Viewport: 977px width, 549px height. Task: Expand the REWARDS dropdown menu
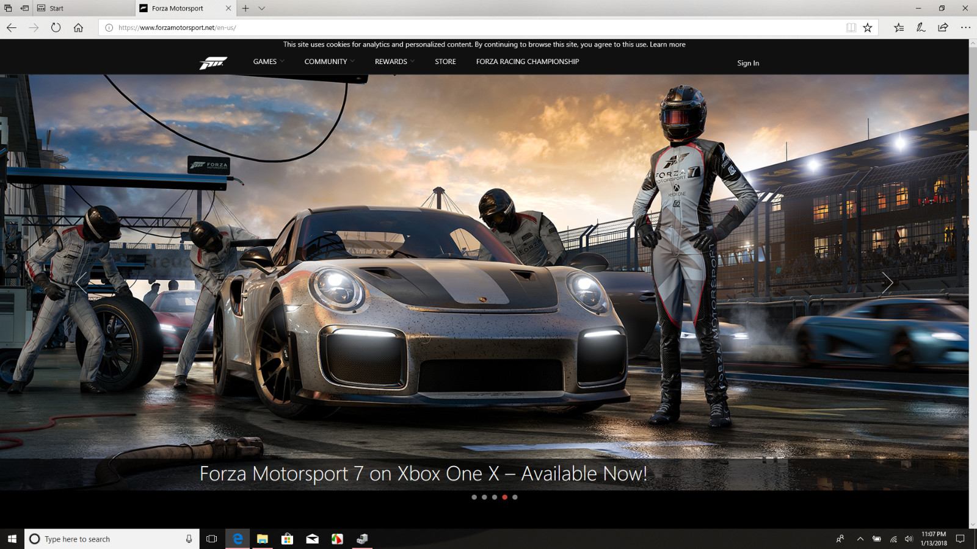(395, 62)
